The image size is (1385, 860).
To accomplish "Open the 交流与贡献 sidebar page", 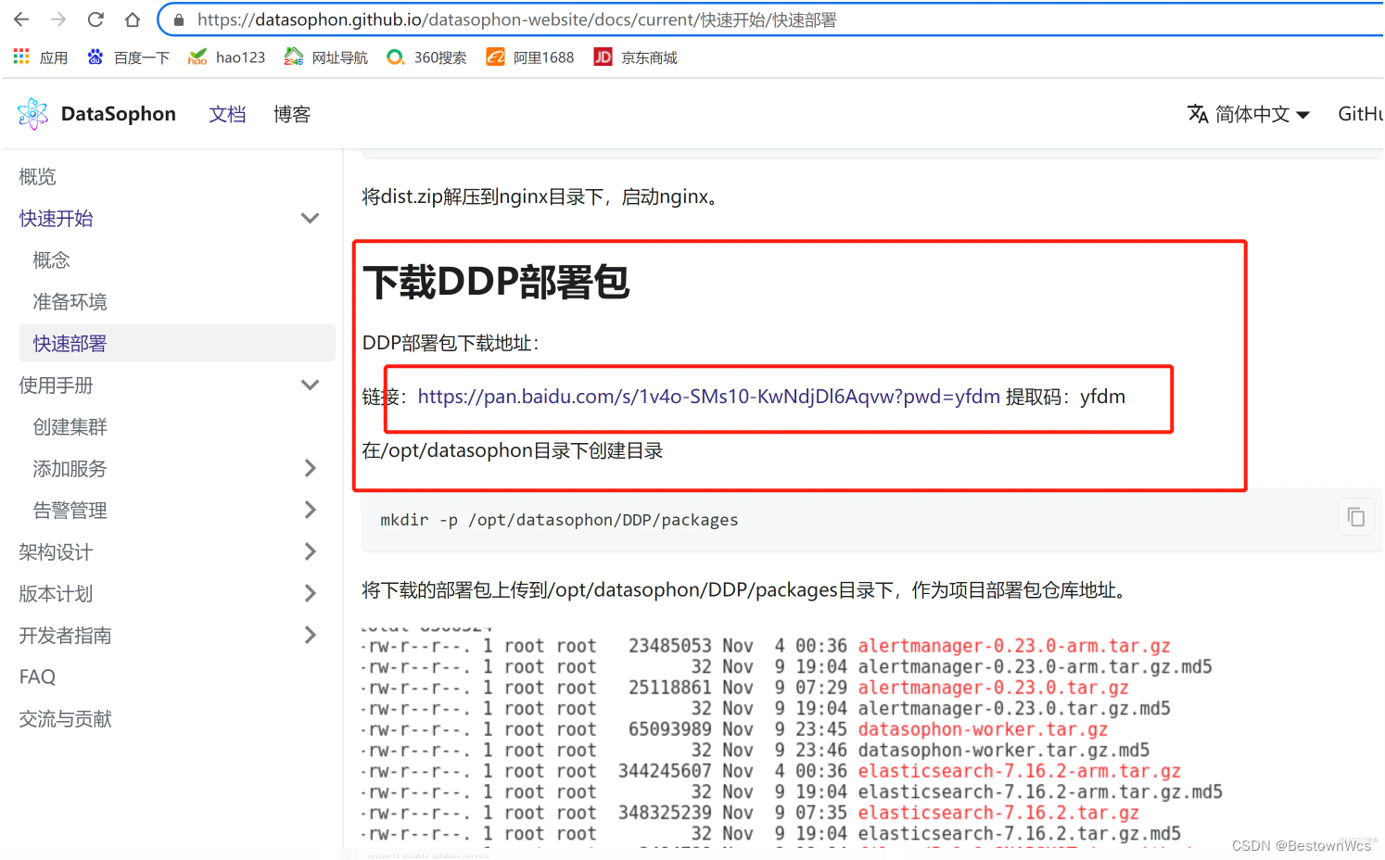I will [66, 719].
